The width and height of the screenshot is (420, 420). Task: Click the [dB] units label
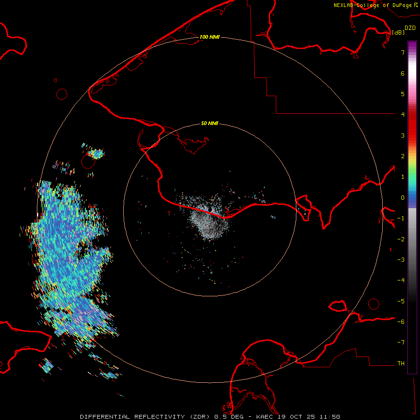pyautogui.click(x=399, y=32)
